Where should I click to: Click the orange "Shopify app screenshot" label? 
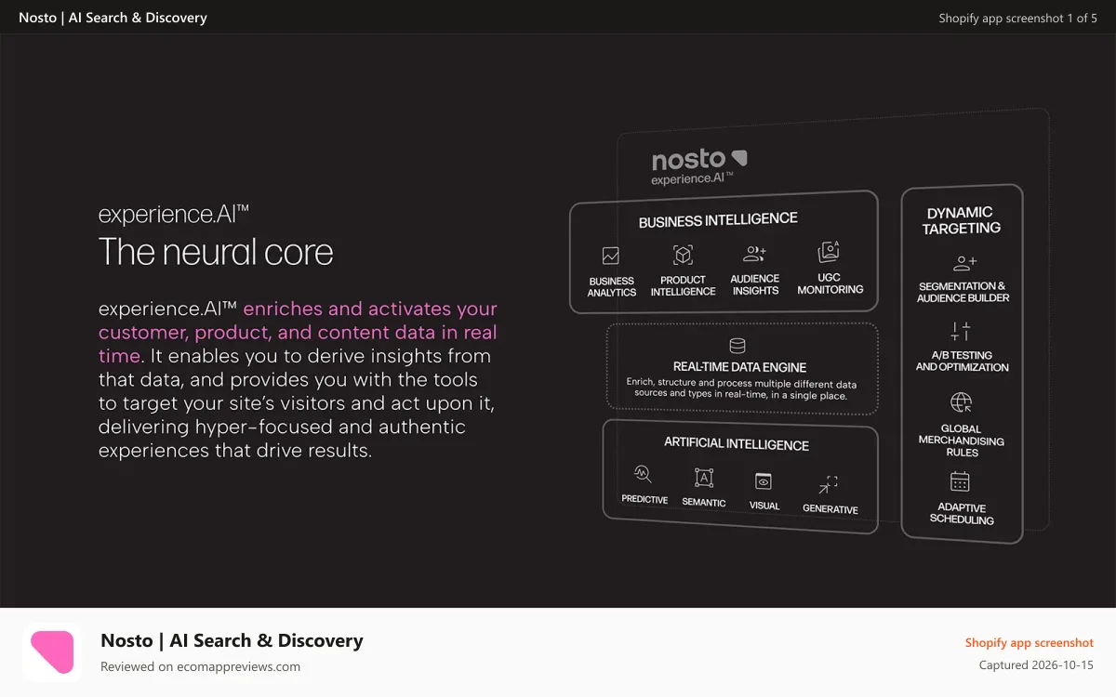[x=1029, y=642]
